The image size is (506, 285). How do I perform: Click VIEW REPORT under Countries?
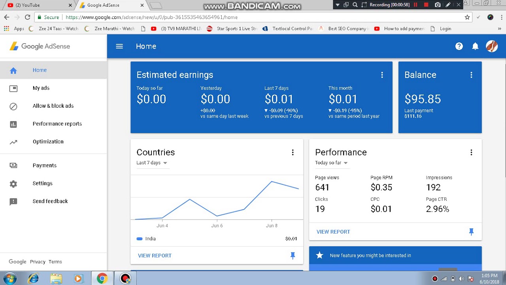(155, 256)
